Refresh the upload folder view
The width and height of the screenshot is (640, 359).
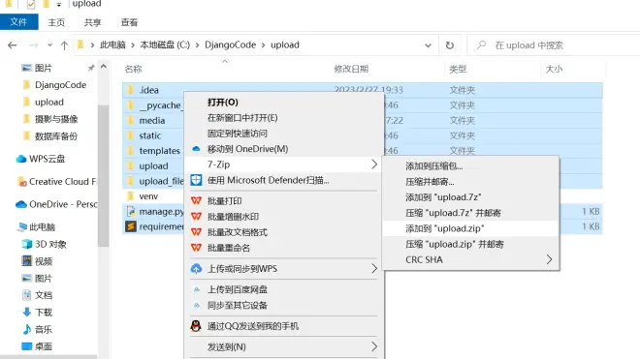(x=449, y=45)
